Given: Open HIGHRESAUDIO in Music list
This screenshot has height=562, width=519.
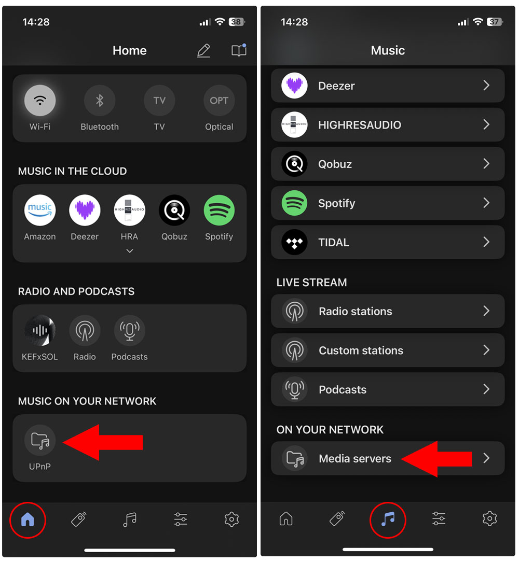Looking at the screenshot, I should (388, 125).
